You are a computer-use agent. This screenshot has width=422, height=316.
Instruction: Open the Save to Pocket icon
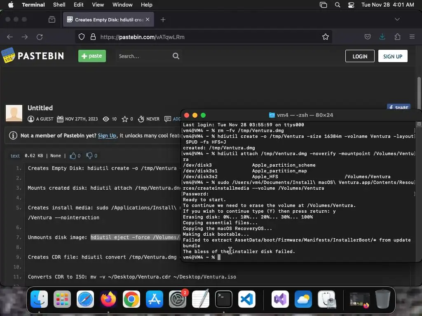(367, 37)
